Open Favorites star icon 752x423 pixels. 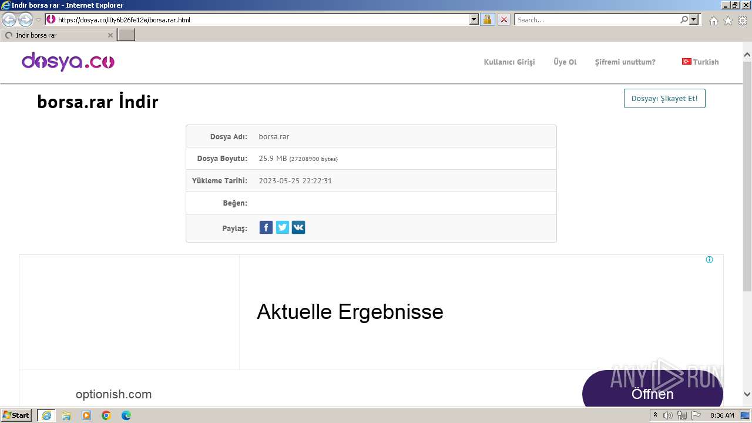click(x=728, y=21)
